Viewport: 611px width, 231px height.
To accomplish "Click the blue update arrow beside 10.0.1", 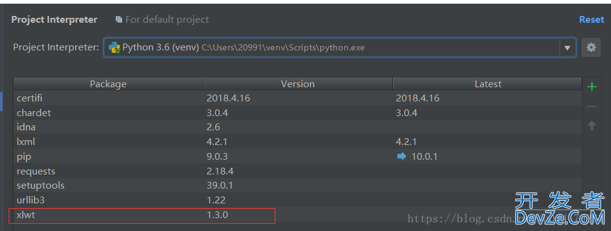I will (401, 157).
